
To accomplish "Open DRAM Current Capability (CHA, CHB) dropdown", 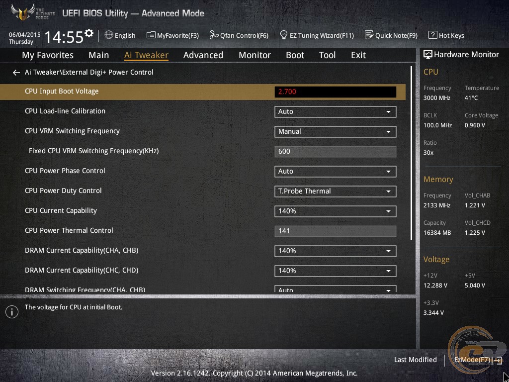I will point(335,251).
